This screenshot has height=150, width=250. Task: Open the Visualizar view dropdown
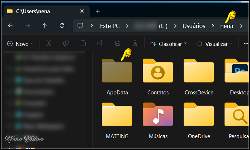point(215,44)
